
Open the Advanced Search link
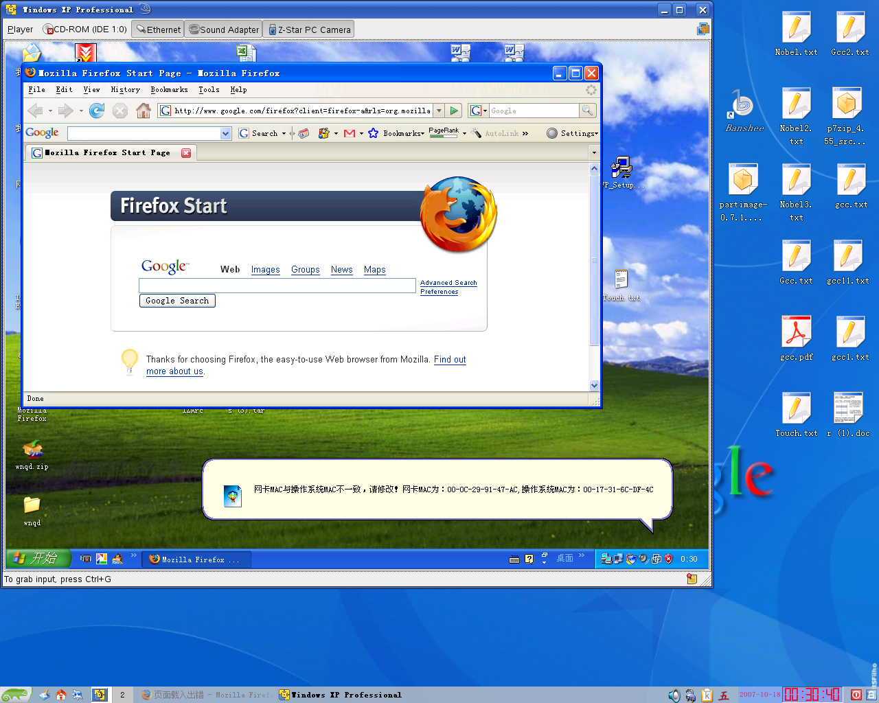pyautogui.click(x=448, y=283)
